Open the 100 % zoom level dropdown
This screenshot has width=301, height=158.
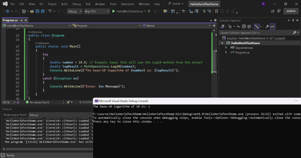pyautogui.click(x=9, y=102)
